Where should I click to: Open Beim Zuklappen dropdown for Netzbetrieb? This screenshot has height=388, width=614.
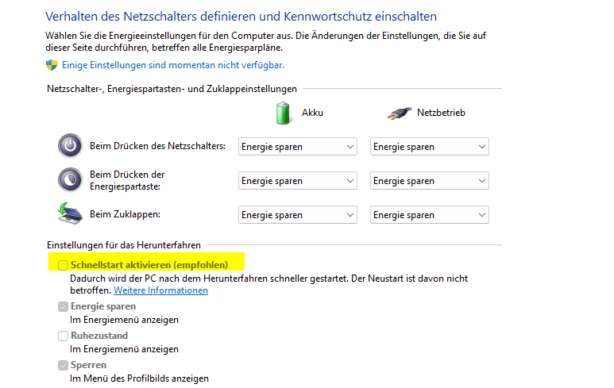429,215
